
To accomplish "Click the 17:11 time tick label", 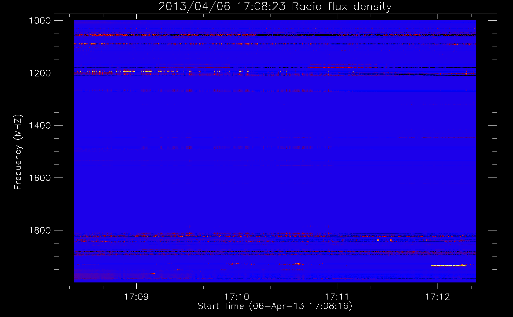I will 337,297.
